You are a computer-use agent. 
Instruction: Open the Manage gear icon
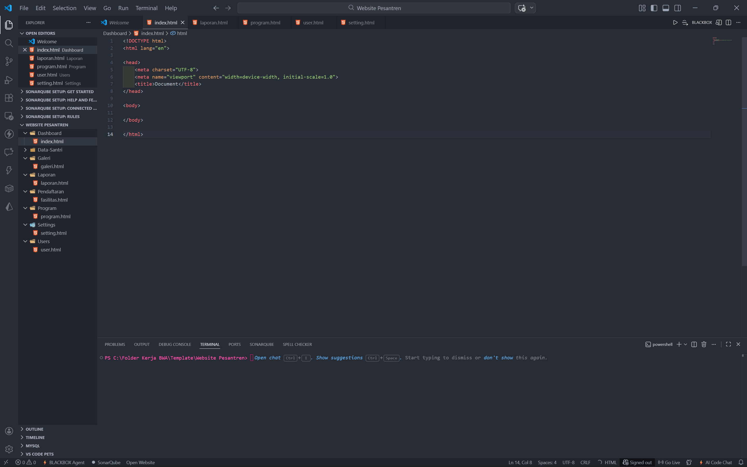[9, 449]
